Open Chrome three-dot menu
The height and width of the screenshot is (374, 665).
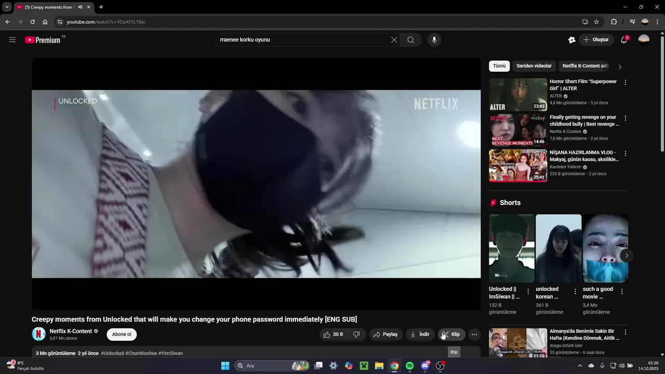[x=658, y=22]
